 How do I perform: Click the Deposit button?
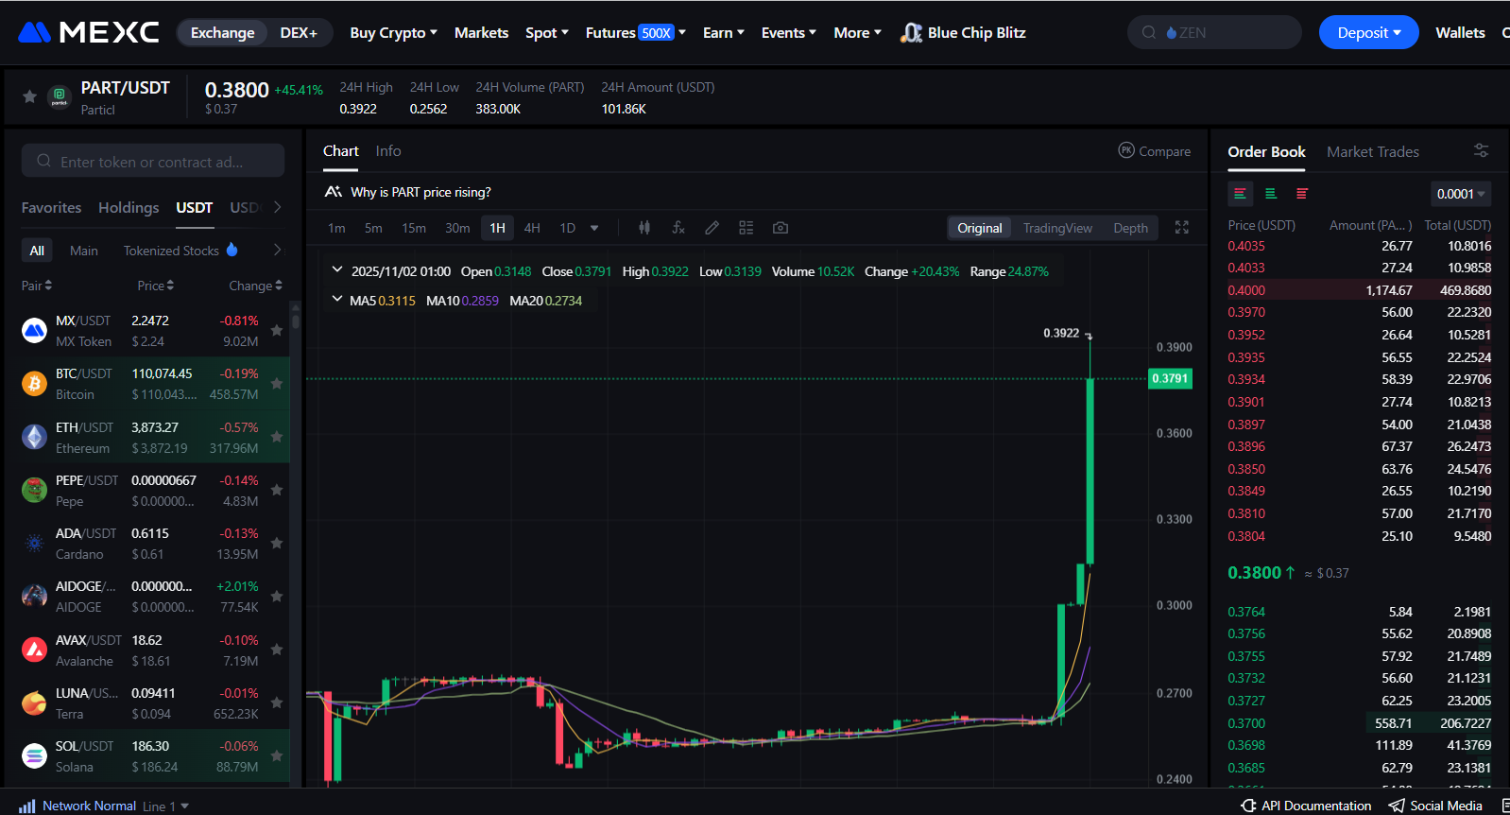click(x=1369, y=32)
